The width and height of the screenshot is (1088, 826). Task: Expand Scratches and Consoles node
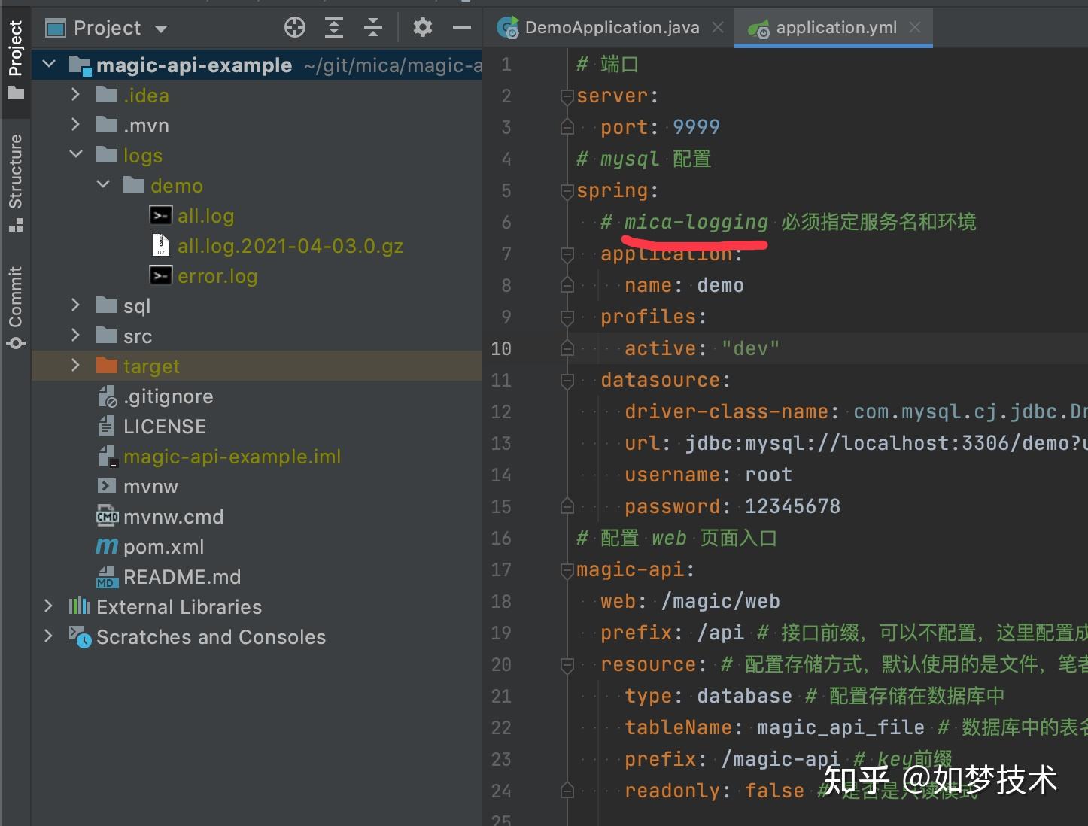click(48, 636)
